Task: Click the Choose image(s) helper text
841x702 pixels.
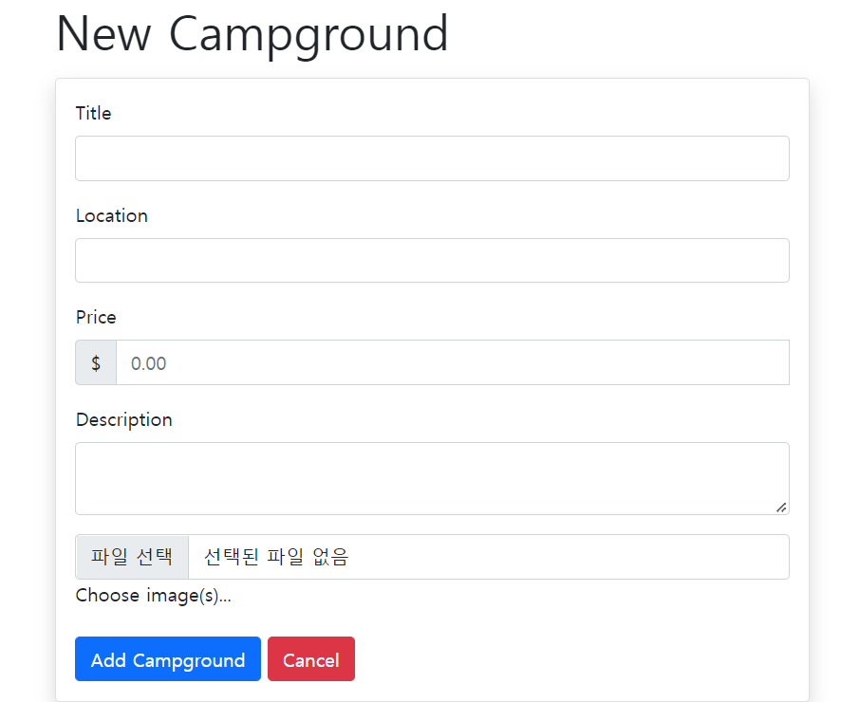Action: pyautogui.click(x=154, y=595)
